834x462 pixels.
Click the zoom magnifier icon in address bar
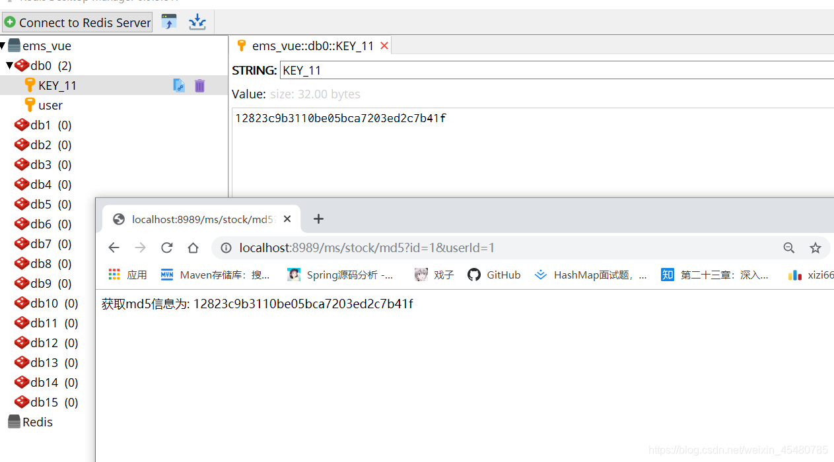[x=789, y=248]
